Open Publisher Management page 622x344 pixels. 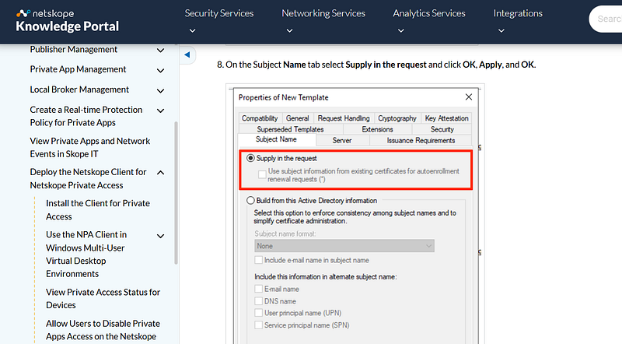click(x=74, y=49)
